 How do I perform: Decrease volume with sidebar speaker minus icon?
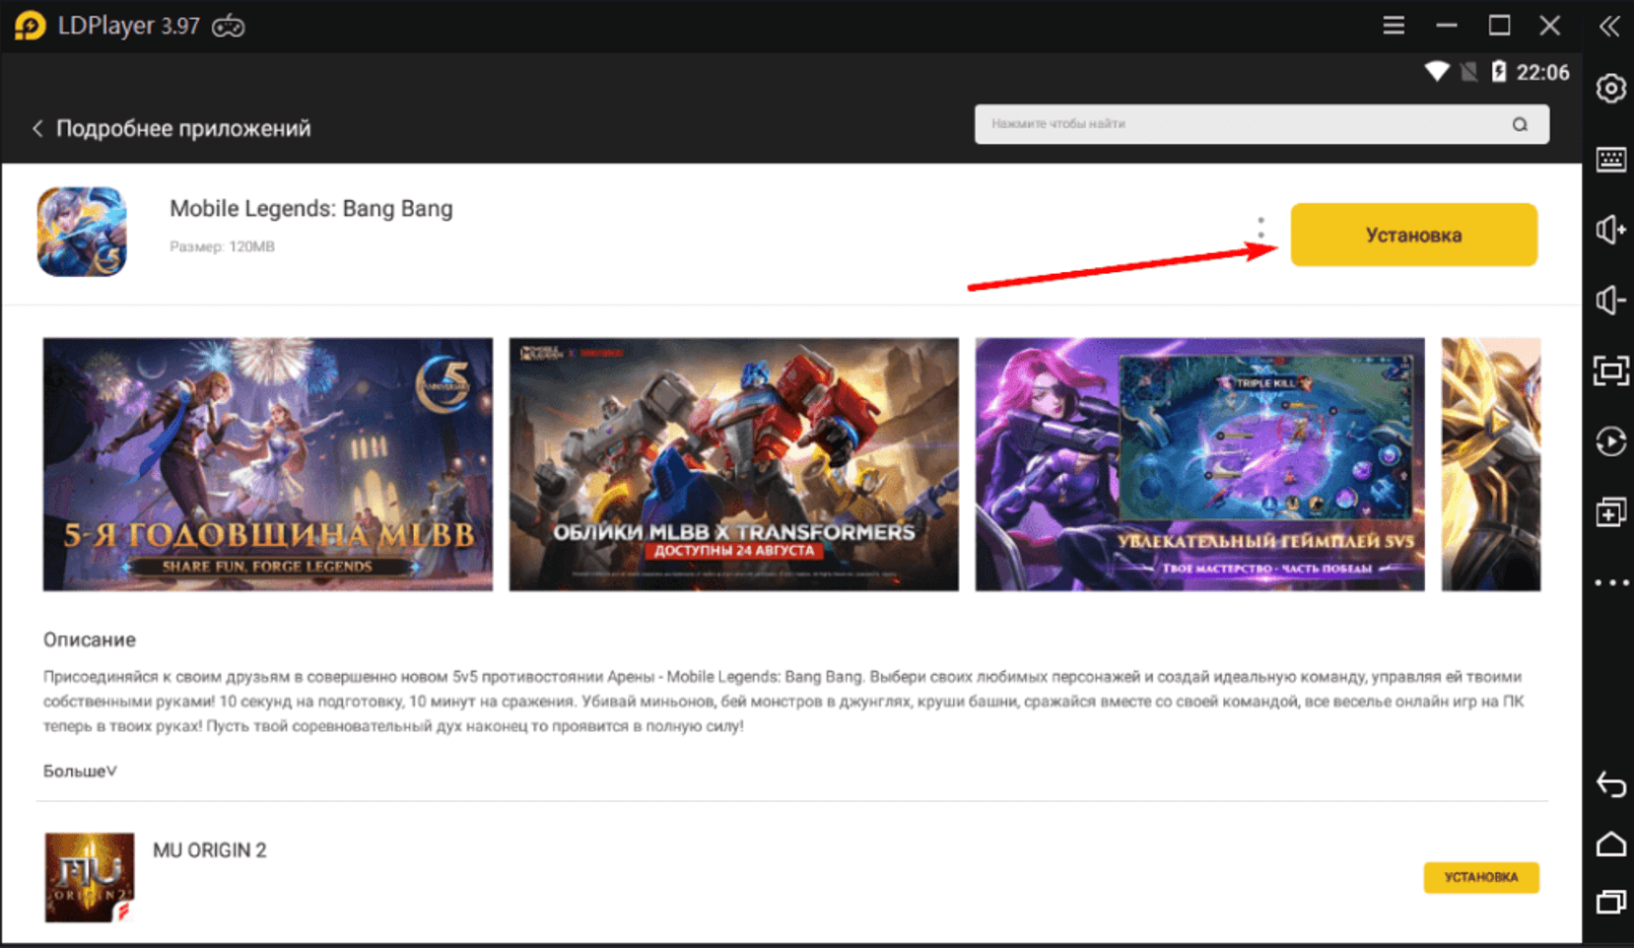click(1610, 300)
